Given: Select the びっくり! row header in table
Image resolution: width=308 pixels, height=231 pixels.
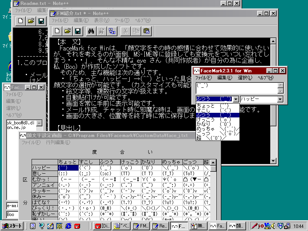Looking at the screenshot, I should [x=45, y=208].
